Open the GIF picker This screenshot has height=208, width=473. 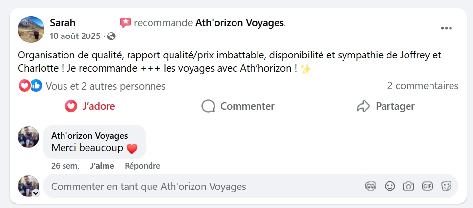tap(427, 187)
